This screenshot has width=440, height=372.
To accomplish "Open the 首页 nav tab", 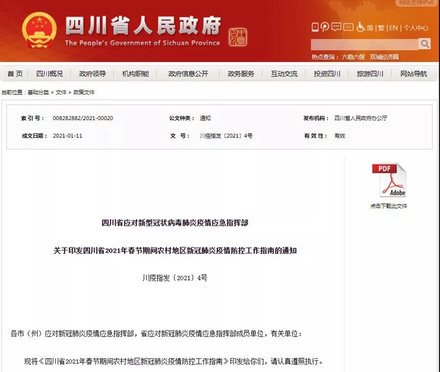I will (x=15, y=74).
